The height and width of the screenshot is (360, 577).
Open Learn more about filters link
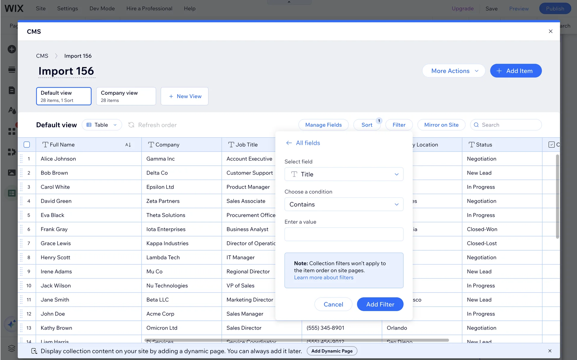tap(324, 277)
